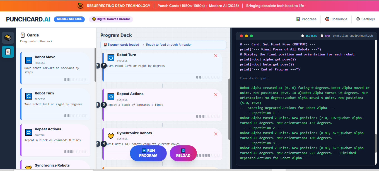Select the Repeat Actions card in Cards list
Image resolution: width=379 pixels, height=171 pixels.
55,140
